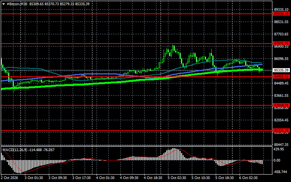The image size is (291, 182).
Task: Click the 5 Oct 10:30 time label
Action: pos(200,178)
